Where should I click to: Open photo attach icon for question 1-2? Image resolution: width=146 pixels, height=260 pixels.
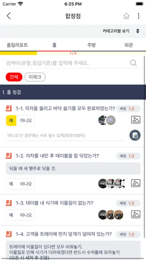(x=136, y=183)
